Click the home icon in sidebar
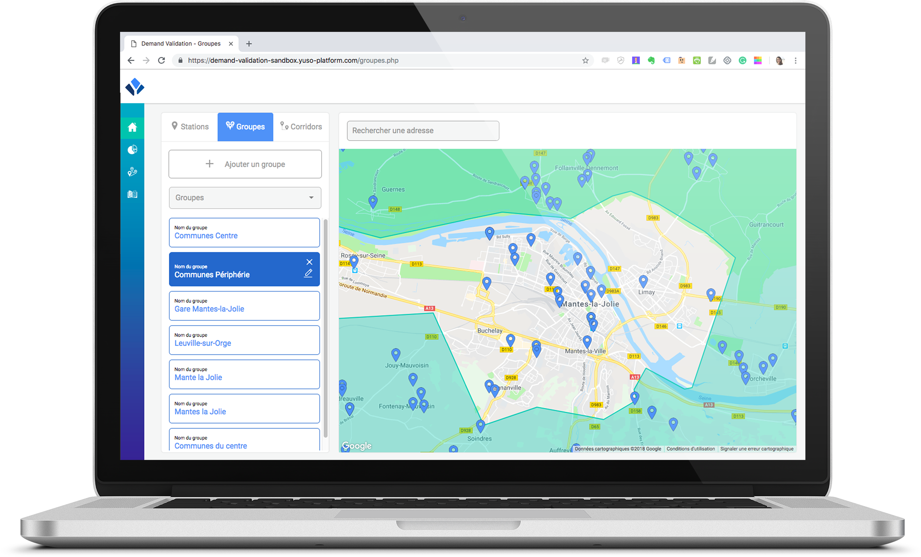 click(132, 127)
